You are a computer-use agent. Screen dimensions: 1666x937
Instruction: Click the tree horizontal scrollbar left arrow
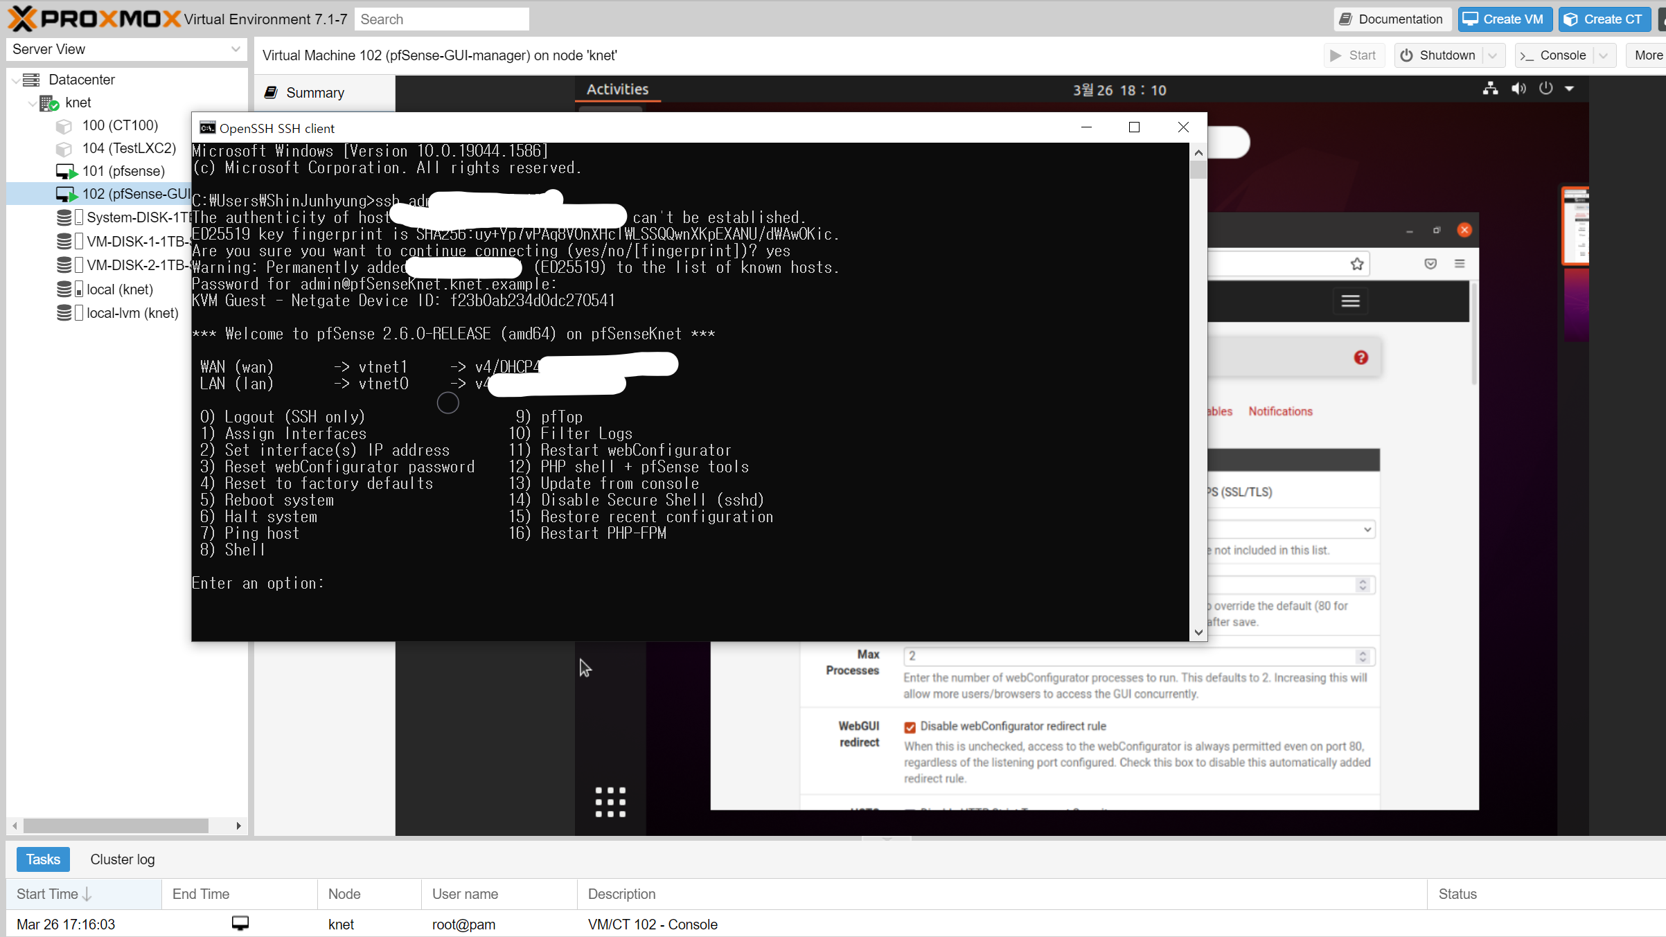click(15, 826)
